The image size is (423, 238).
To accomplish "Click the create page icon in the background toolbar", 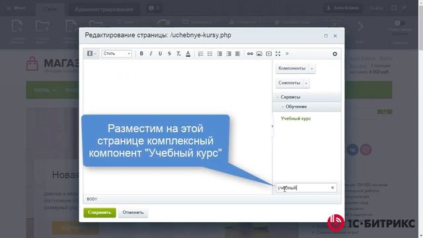I will [x=18, y=26].
